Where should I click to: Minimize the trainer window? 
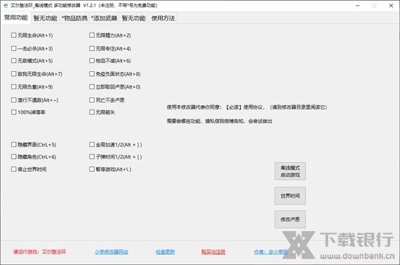point(357,5)
